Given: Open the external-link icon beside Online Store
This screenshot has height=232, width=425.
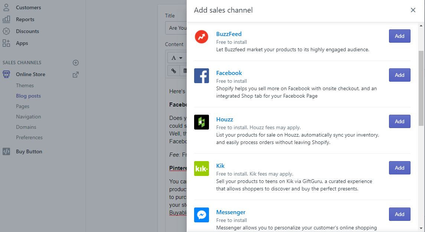Looking at the screenshot, I should point(75,74).
